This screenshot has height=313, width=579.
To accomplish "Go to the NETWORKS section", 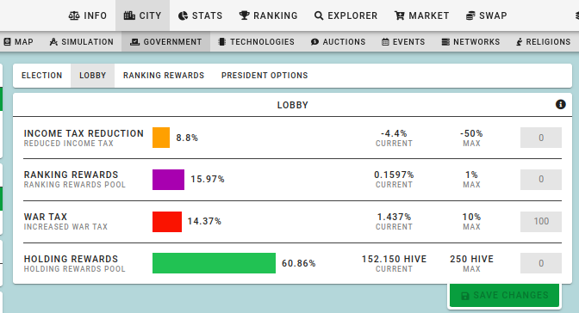I will click(470, 41).
